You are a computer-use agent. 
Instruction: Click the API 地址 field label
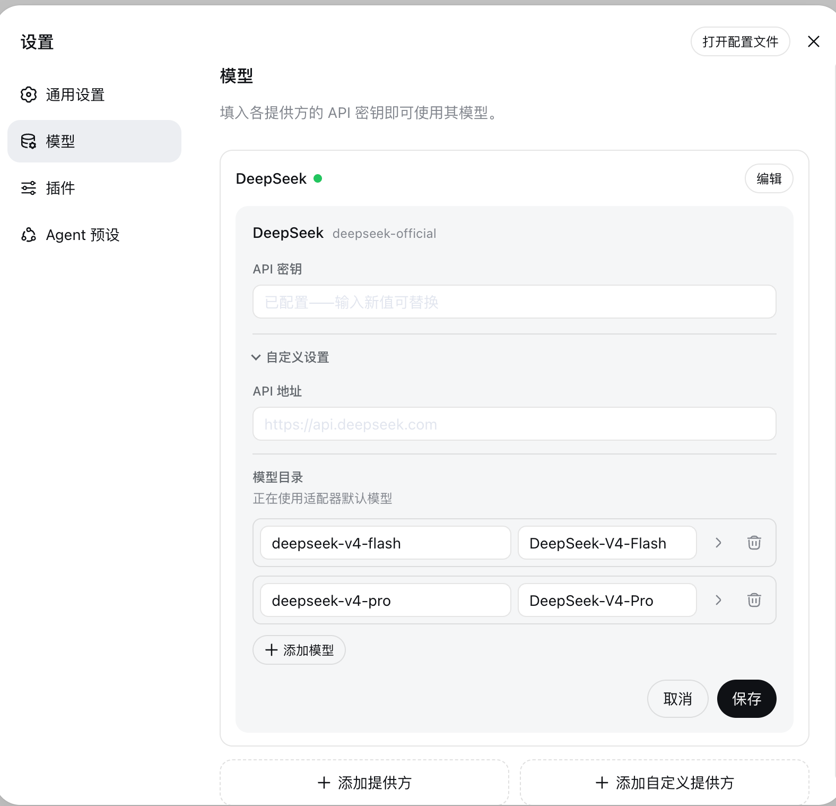[277, 391]
